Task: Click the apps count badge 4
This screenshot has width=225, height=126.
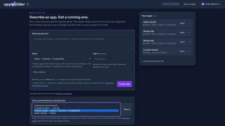Action: coord(155,16)
